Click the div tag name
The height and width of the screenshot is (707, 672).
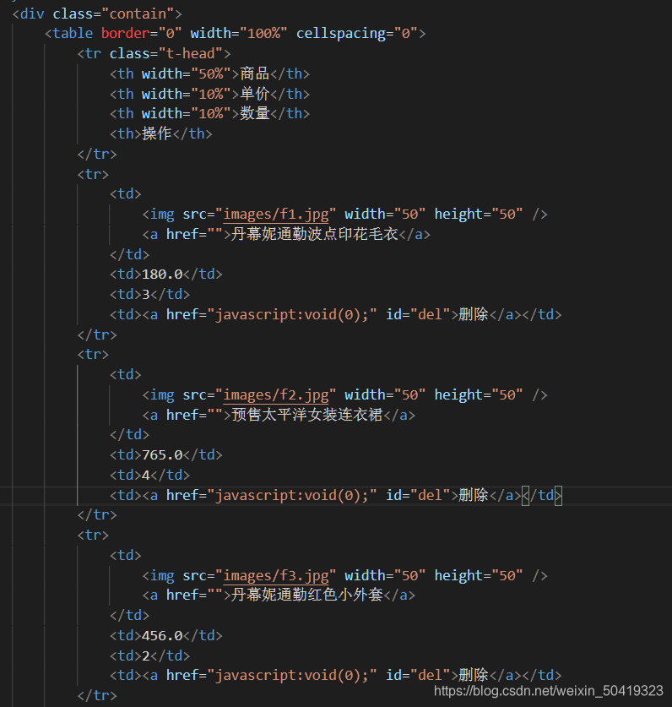pos(32,14)
